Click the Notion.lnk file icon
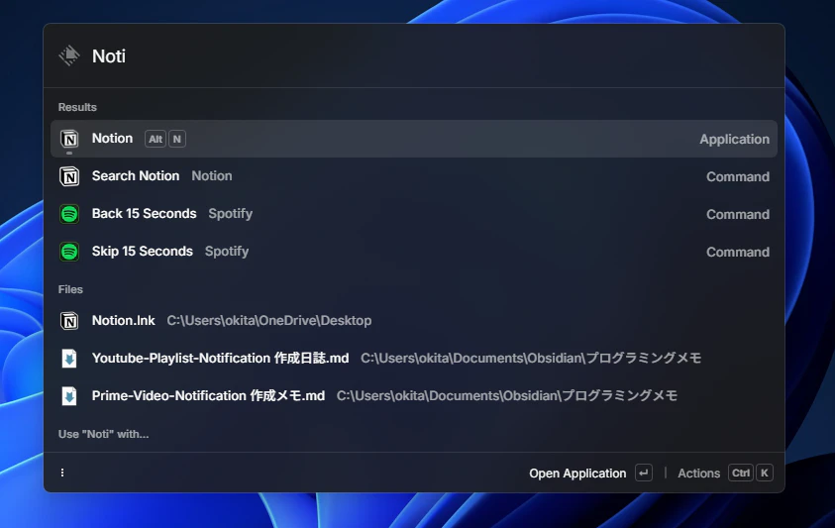This screenshot has width=835, height=528. click(x=69, y=321)
